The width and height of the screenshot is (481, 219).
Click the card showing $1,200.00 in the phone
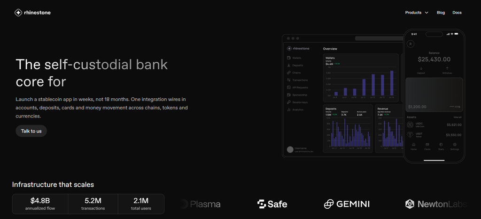point(434,95)
